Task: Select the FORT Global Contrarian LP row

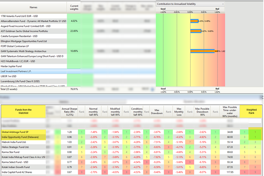Action: [33, 46]
